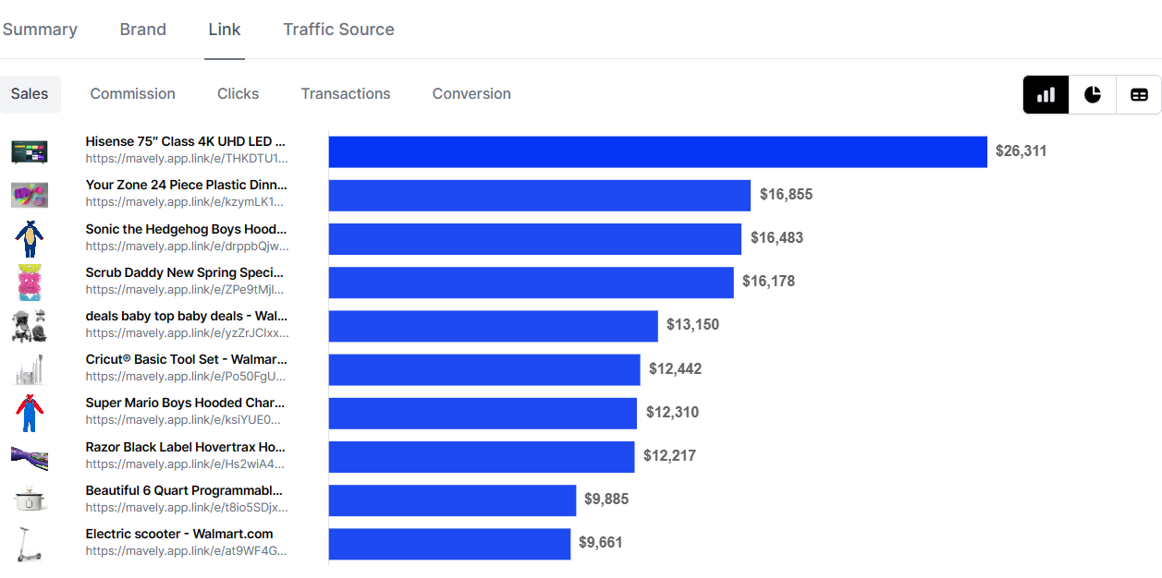Click the electric scooter product thumbnail

point(30,544)
